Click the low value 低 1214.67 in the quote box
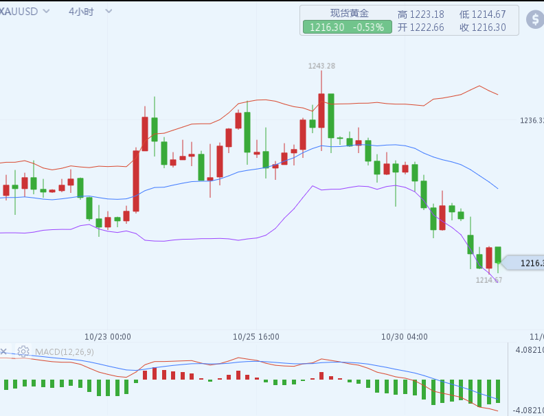The width and height of the screenshot is (544, 416). tap(483, 14)
